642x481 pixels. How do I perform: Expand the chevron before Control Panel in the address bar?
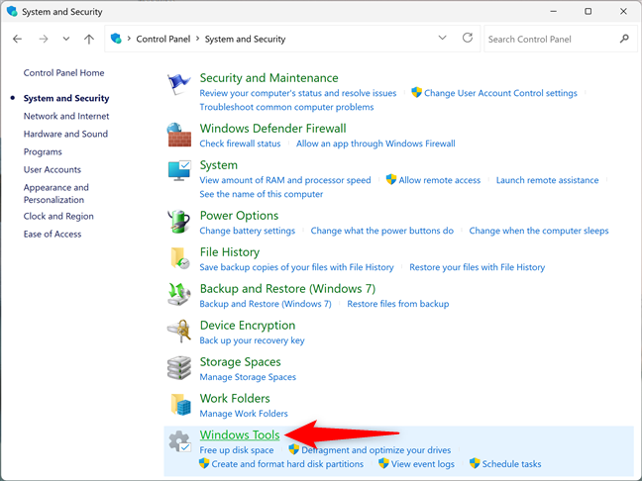[129, 39]
